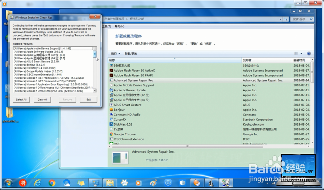Click the Apple Software Update icon in programs list
324x190 pixels.
111,90
